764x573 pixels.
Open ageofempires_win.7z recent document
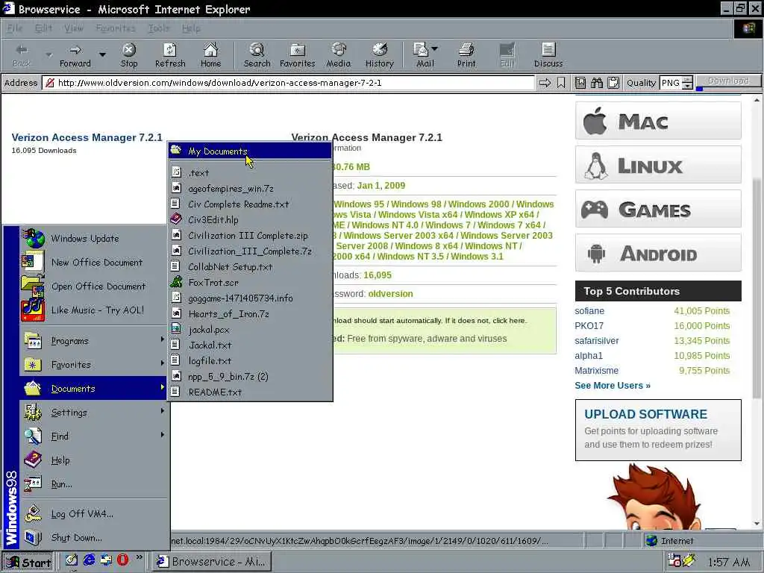(x=250, y=189)
